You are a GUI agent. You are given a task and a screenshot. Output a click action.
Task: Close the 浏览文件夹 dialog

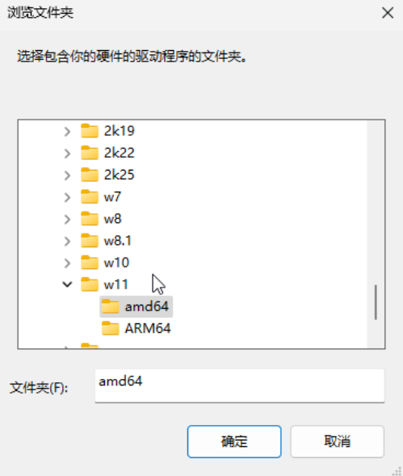(x=388, y=13)
